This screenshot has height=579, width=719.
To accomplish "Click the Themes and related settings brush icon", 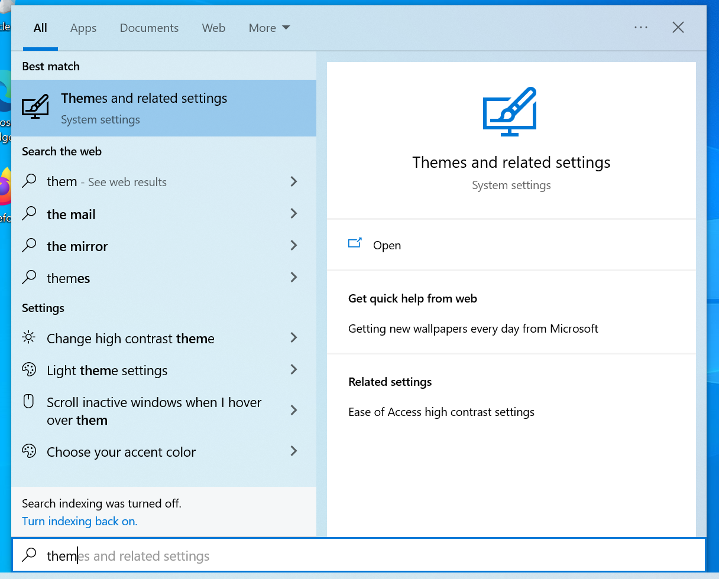I will (x=35, y=106).
